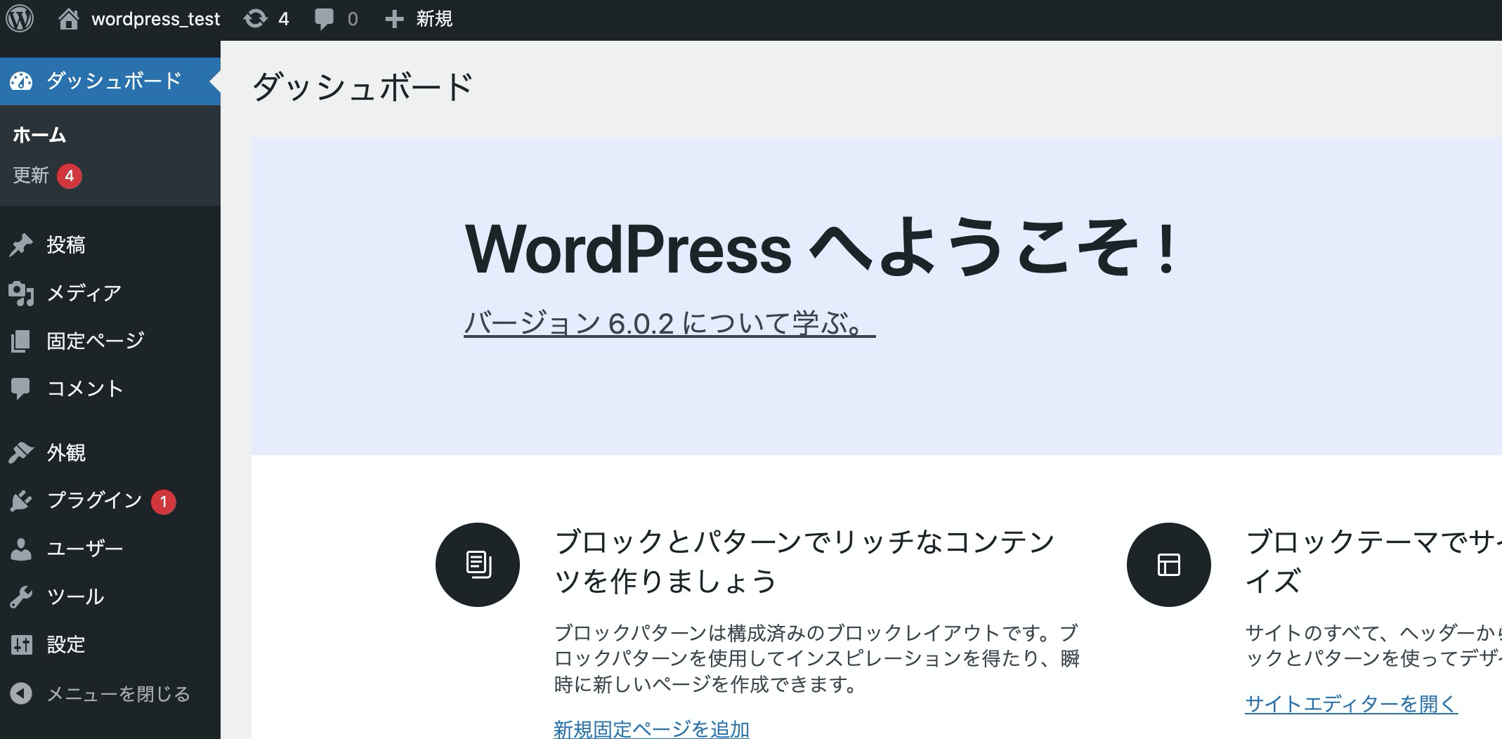Viewport: 1502px width, 739px height.
Task: Click the ダッシュボード page title
Action: (x=363, y=88)
